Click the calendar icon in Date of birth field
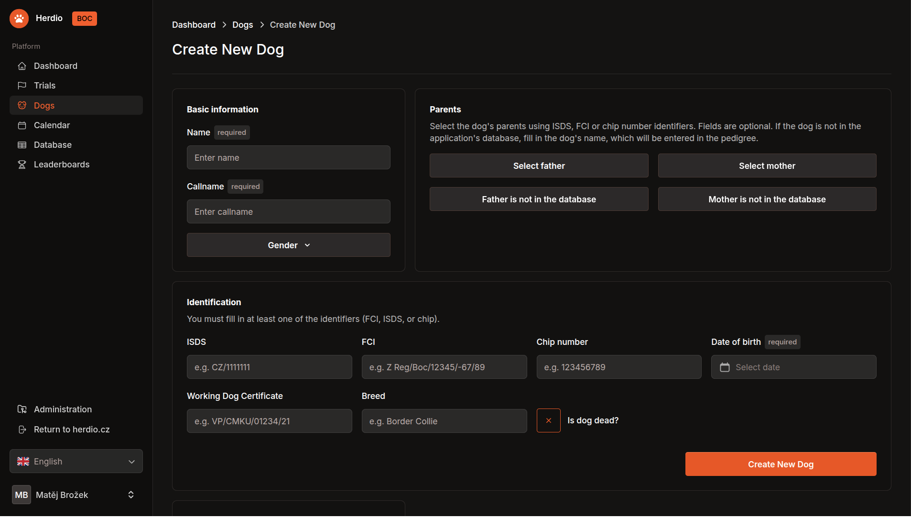 coord(725,367)
